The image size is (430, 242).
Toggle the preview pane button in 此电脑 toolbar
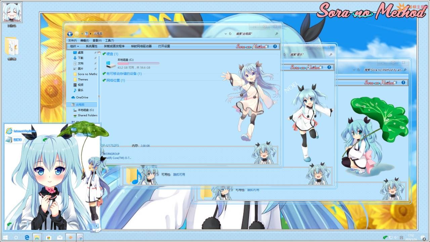267,46
